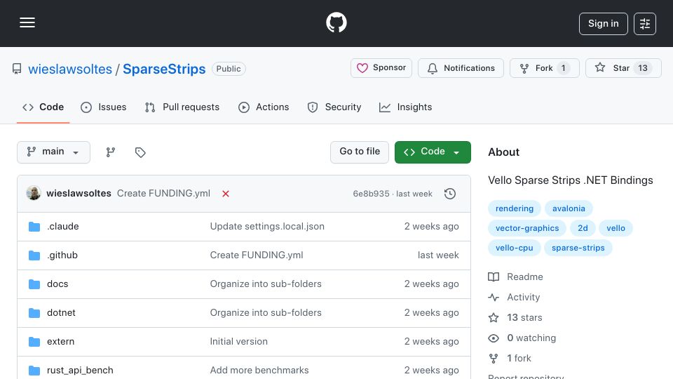
Task: Open the Activity link
Action: pos(514,298)
